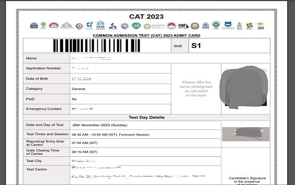Click the PwD value 'No'
Screen dimensions: 295x185
pos(74,99)
